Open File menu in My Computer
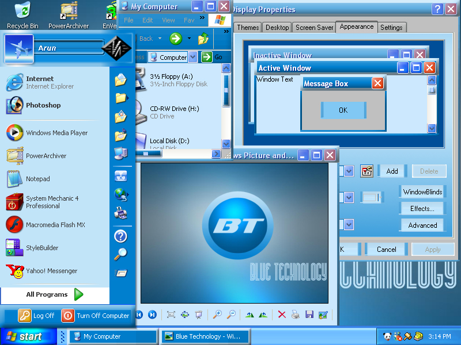The image size is (461, 345). click(x=129, y=20)
